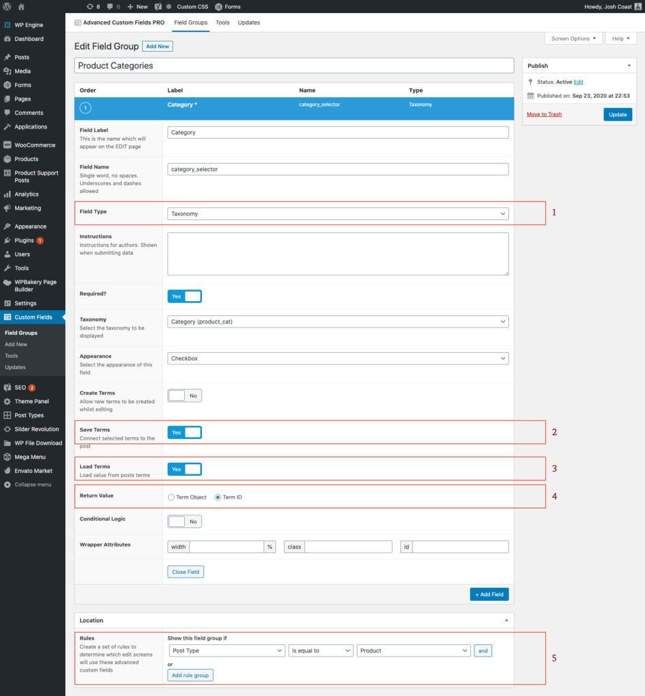Click the Products sidebar icon

(x=7, y=159)
